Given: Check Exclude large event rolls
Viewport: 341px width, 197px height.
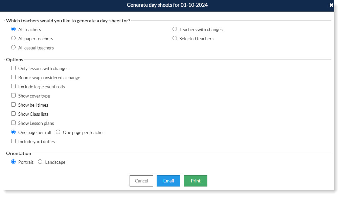Looking at the screenshot, I should (x=14, y=86).
